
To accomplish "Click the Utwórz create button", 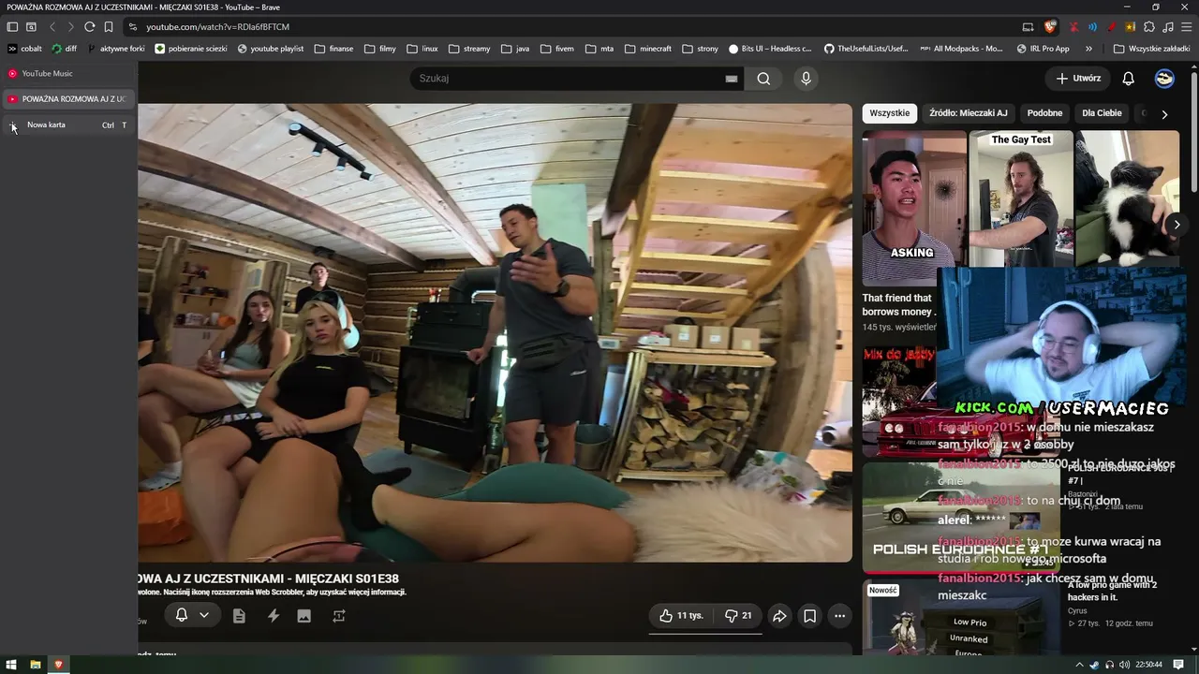I will click(1078, 79).
